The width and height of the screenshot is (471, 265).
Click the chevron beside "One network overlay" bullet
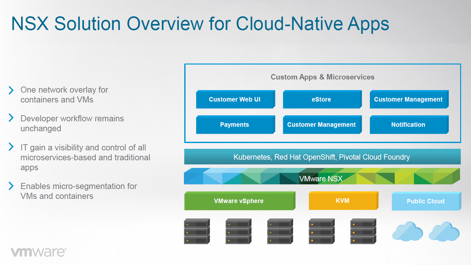coord(11,90)
